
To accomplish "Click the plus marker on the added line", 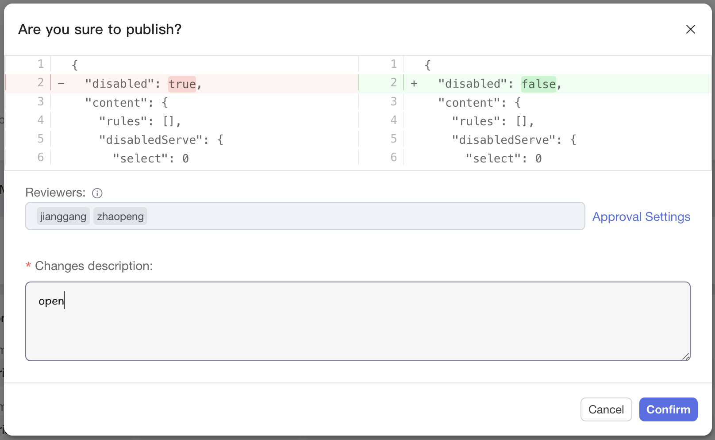I will pos(414,84).
